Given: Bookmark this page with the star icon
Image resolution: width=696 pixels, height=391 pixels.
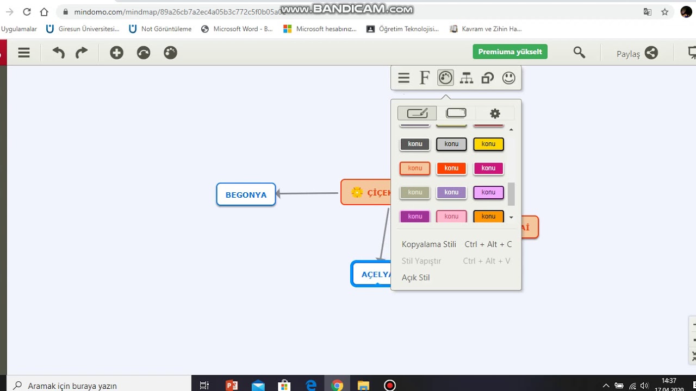Looking at the screenshot, I should coord(664,12).
